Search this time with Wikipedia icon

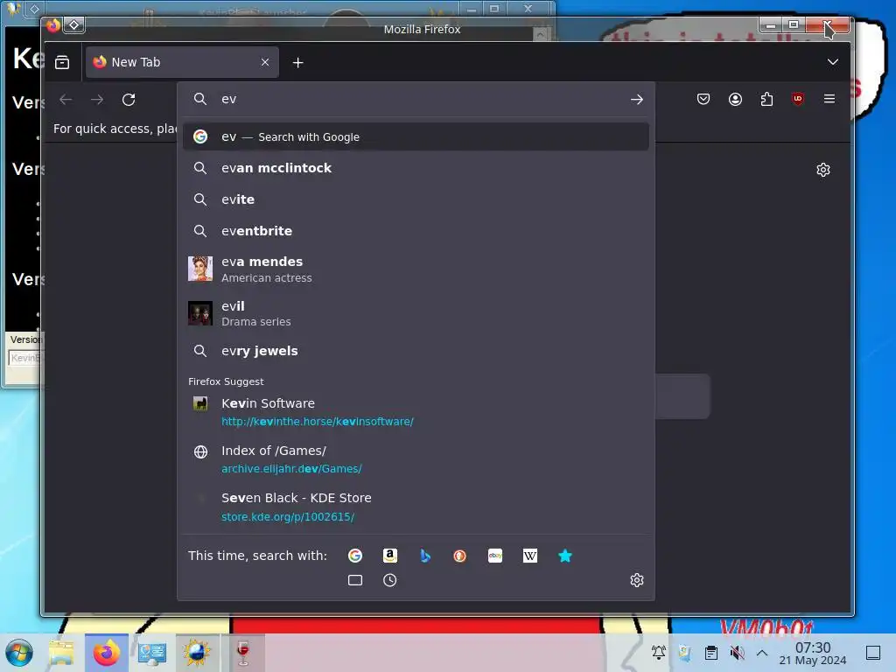[530, 556]
